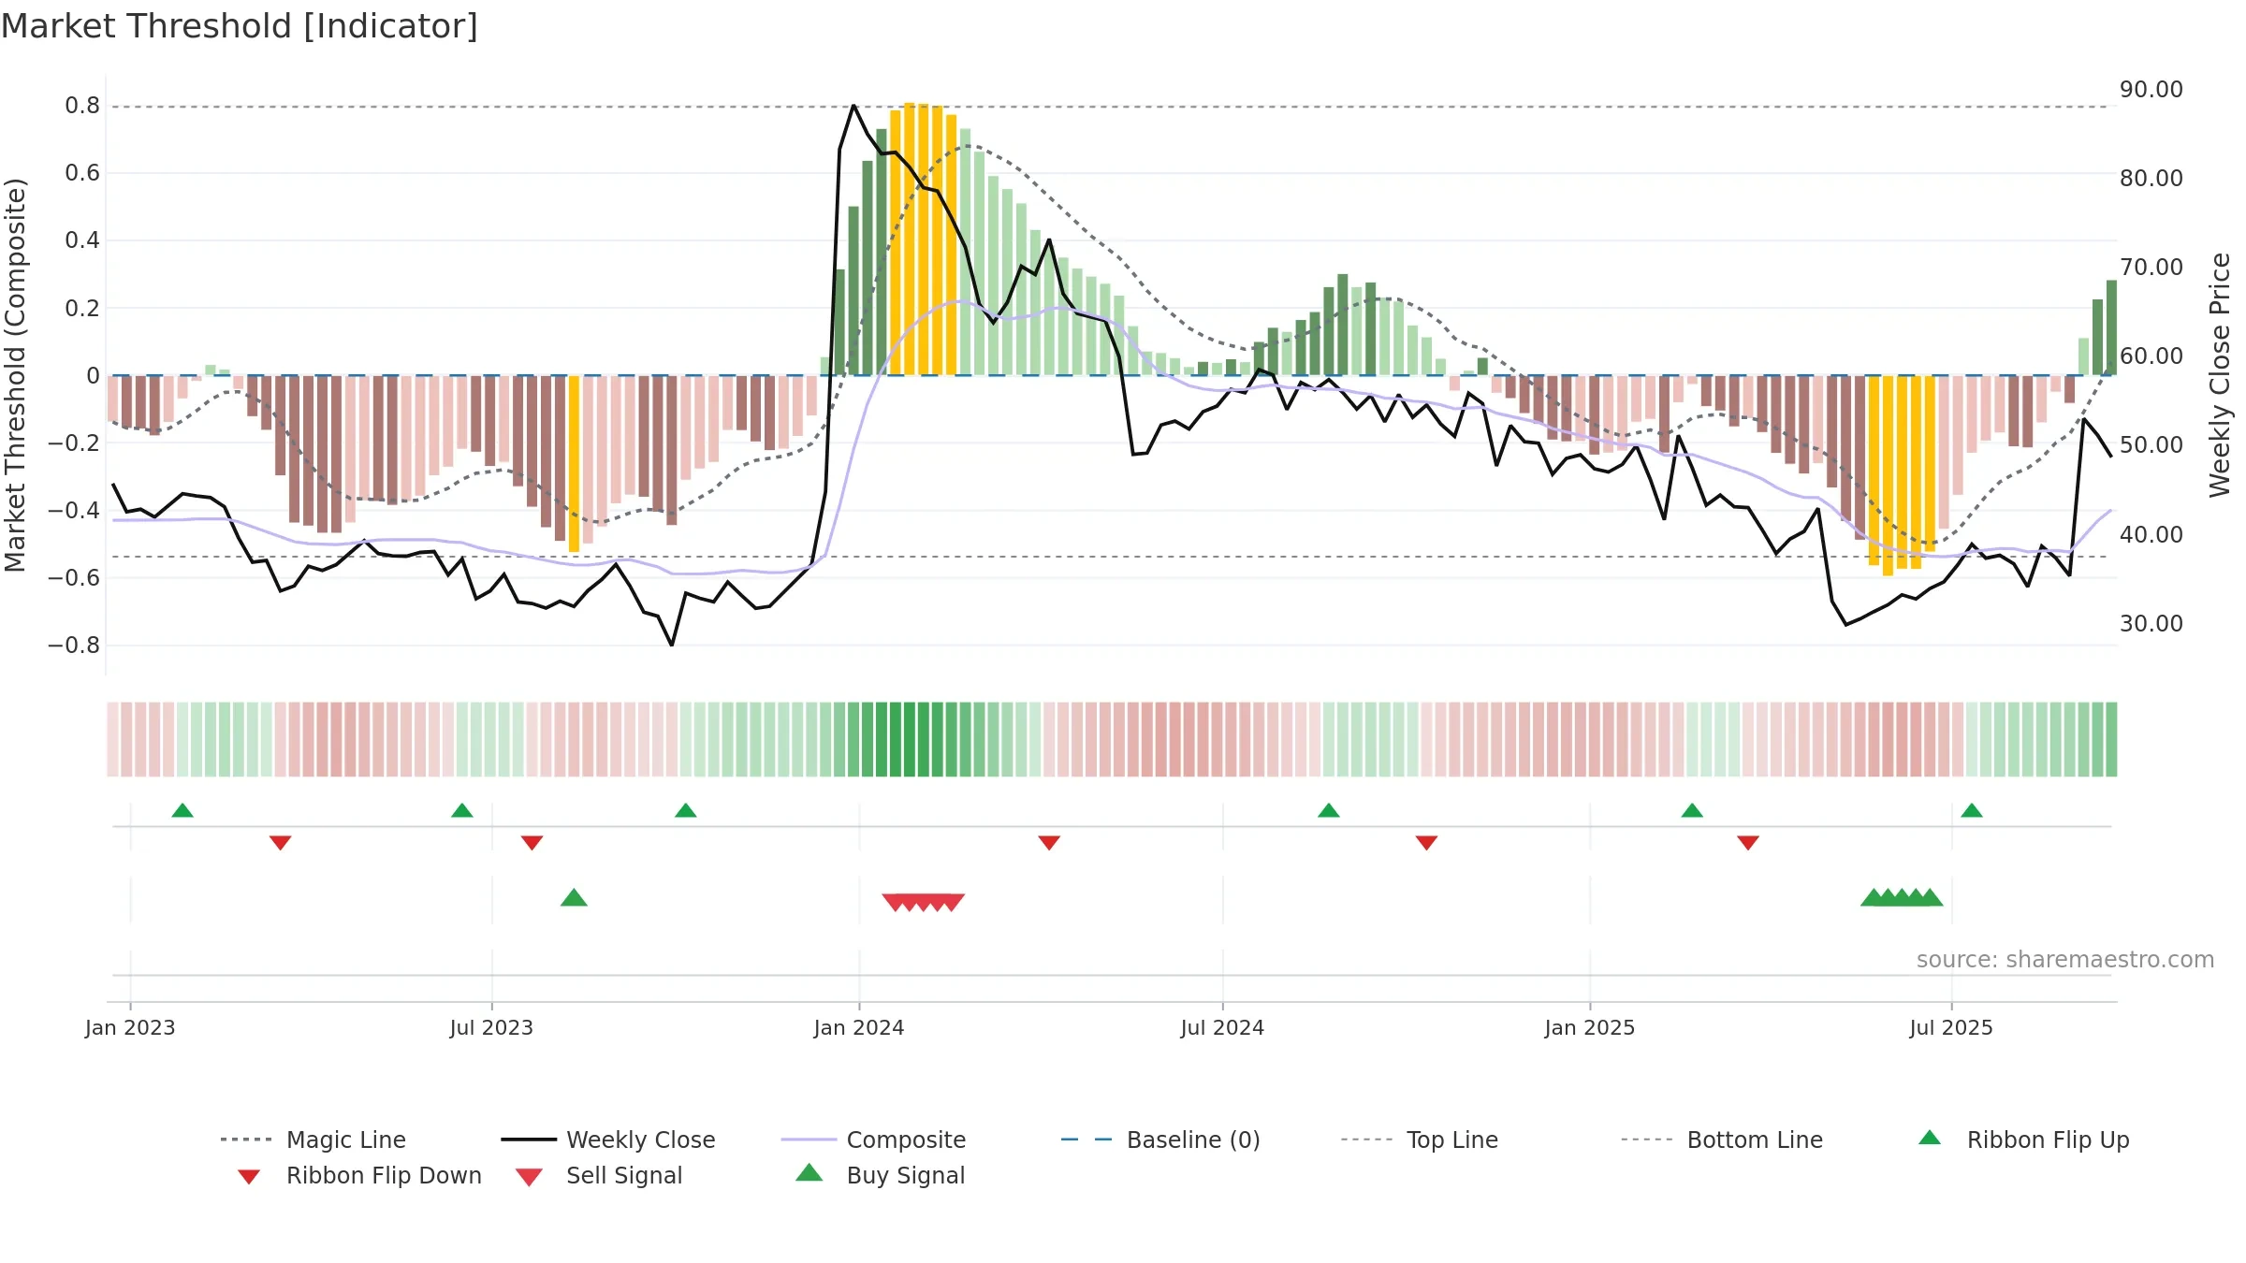
Task: Click the Ribbon Flip Up marker just before Jul 2023
Action: (x=462, y=810)
